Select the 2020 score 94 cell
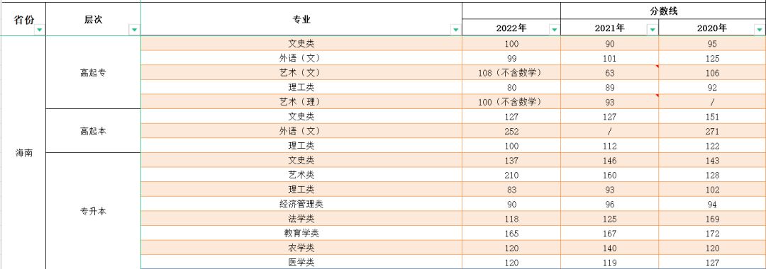Viewport: 766px width, 269px height. [712, 204]
